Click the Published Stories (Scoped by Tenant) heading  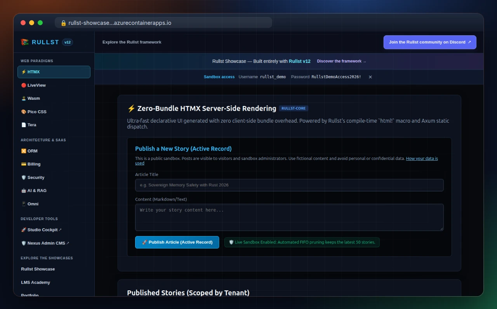188,293
